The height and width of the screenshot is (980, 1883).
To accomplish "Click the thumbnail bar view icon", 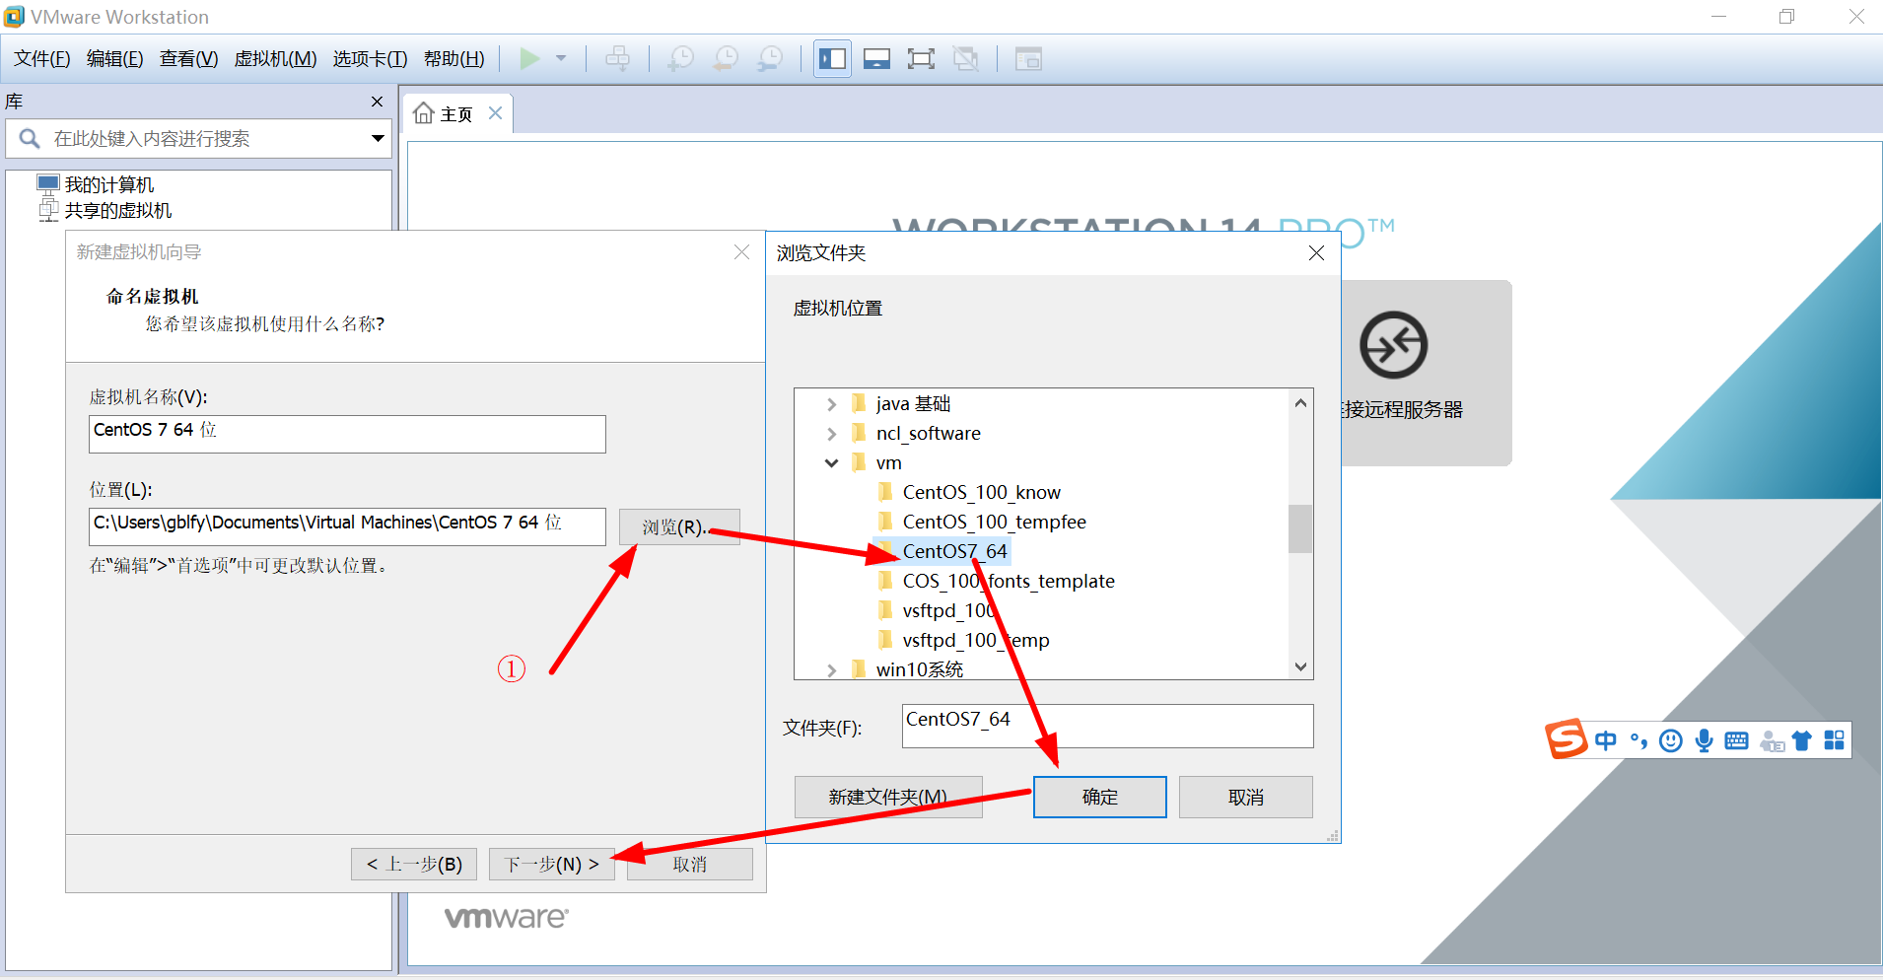I will [x=876, y=59].
